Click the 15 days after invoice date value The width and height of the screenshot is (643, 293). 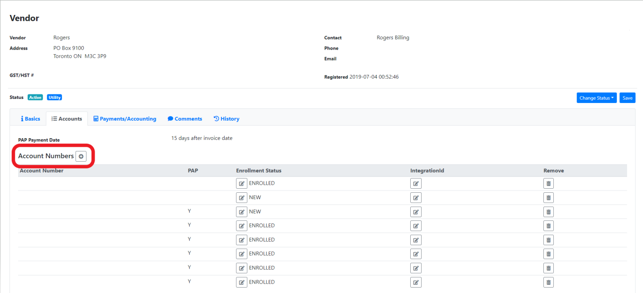click(202, 138)
